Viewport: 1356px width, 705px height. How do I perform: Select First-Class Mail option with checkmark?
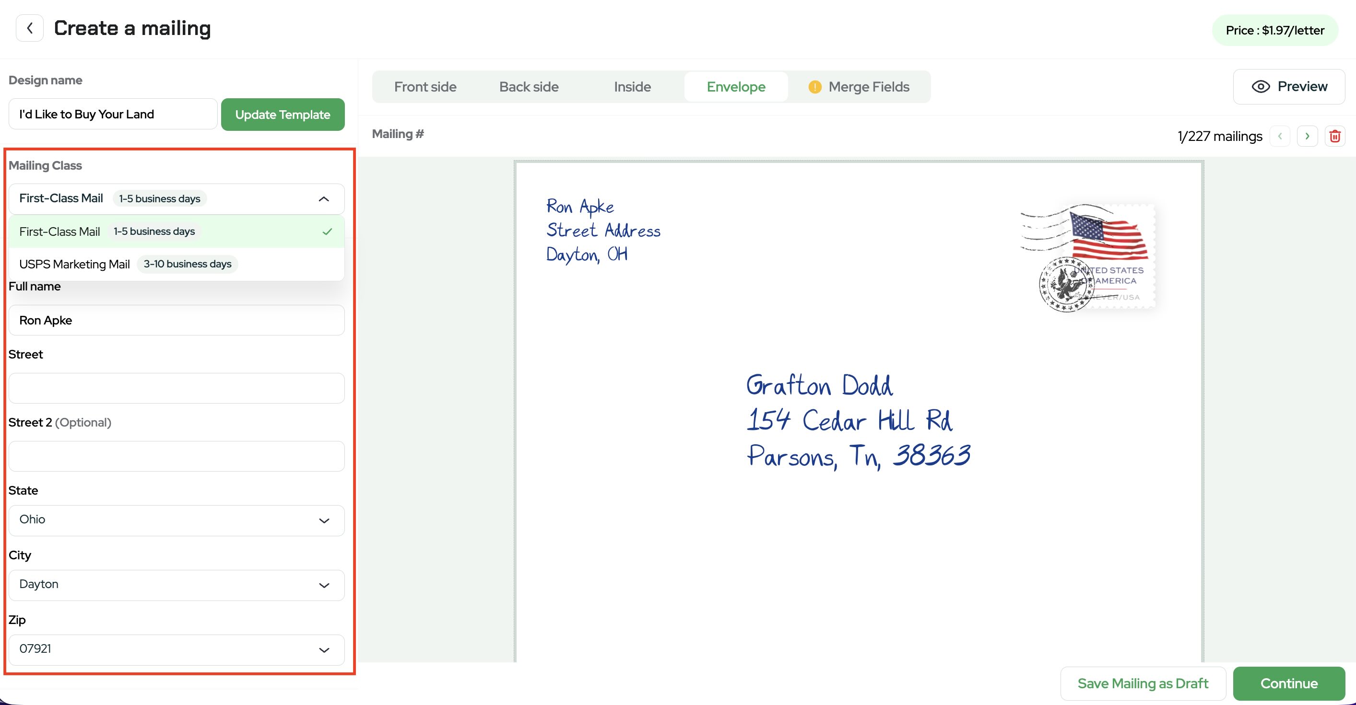(177, 231)
